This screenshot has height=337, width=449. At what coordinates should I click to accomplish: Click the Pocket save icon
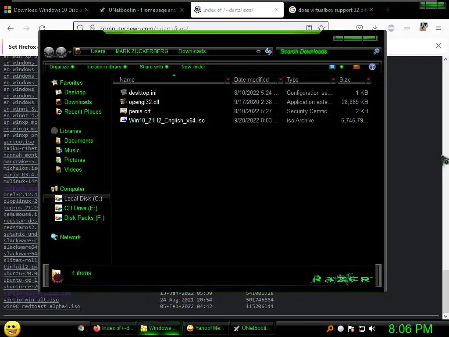[360, 28]
